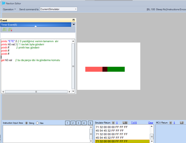Click the BL:100 Sleep:No status text
The width and height of the screenshot is (186, 143).
click(157, 9)
